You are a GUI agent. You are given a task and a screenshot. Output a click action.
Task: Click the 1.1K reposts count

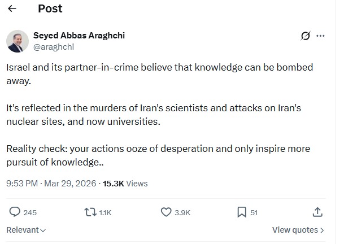point(105,213)
